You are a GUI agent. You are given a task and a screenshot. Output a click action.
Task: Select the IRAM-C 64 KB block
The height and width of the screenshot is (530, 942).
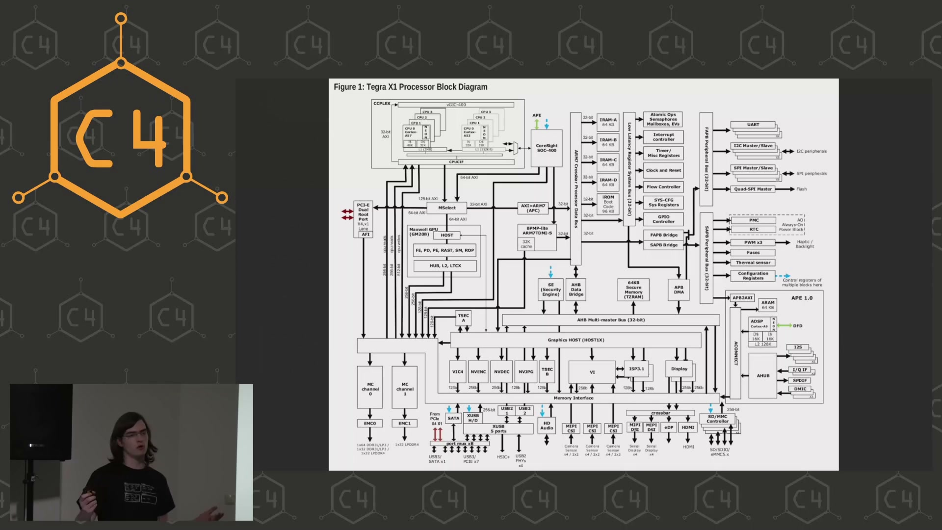coord(608,162)
